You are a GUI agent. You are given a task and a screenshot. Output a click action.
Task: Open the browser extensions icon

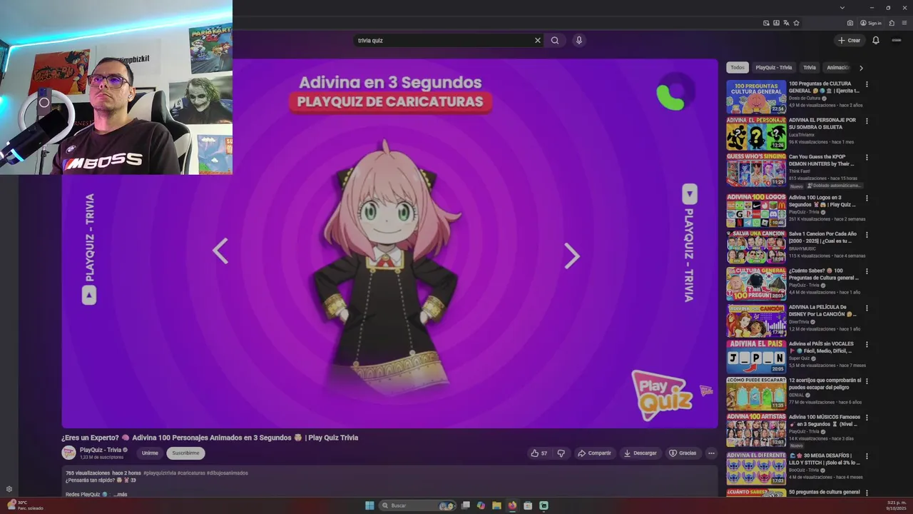pos(892,23)
